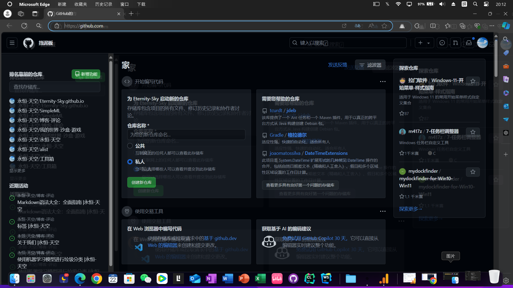Open the tcurdt / jdeb repository link
This screenshot has width=513, height=288.
[283, 110]
